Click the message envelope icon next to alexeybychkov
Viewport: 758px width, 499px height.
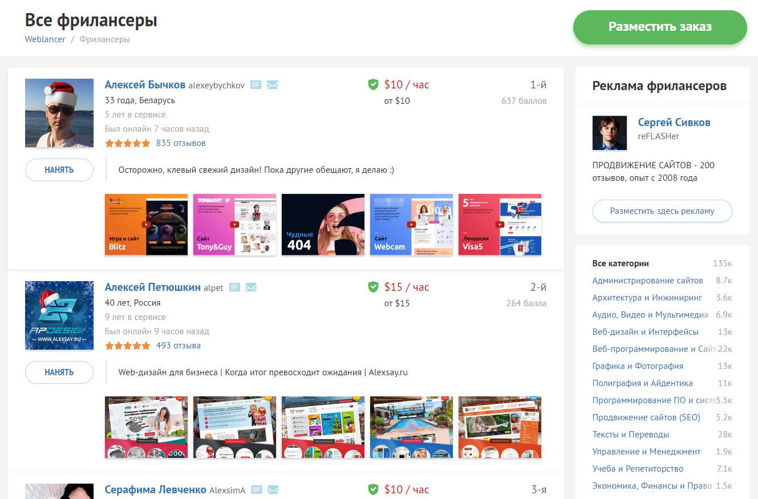(273, 85)
